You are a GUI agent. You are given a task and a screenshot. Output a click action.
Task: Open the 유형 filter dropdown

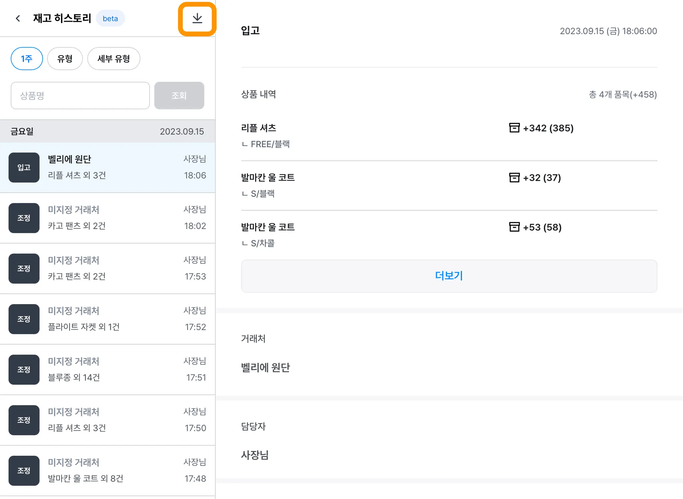65,59
